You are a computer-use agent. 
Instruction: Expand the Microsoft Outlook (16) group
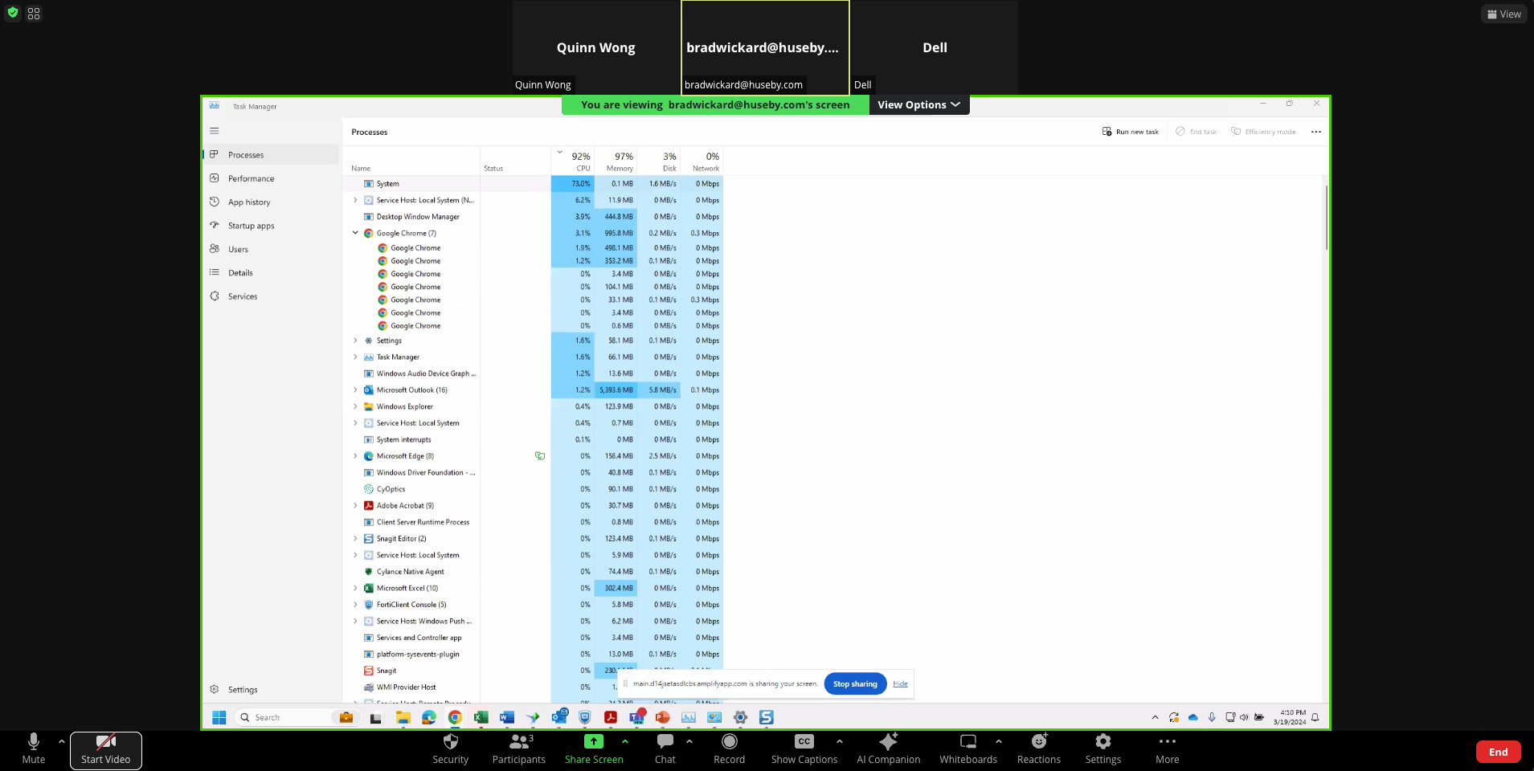tap(355, 390)
